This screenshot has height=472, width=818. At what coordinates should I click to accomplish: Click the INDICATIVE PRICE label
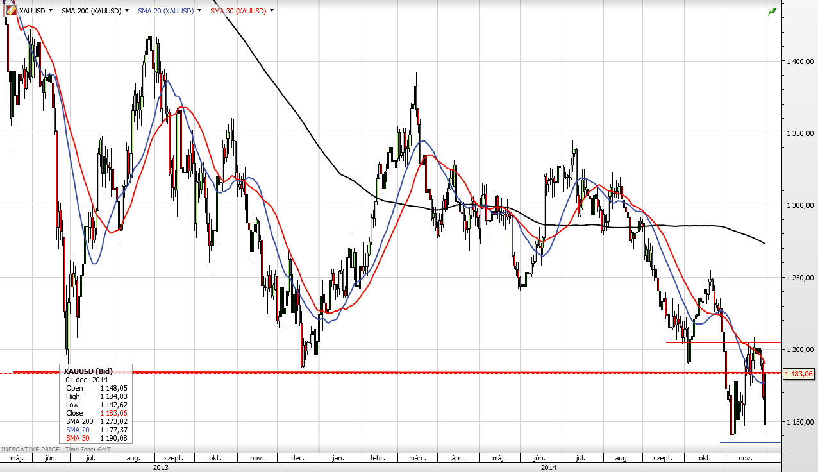pyautogui.click(x=29, y=450)
